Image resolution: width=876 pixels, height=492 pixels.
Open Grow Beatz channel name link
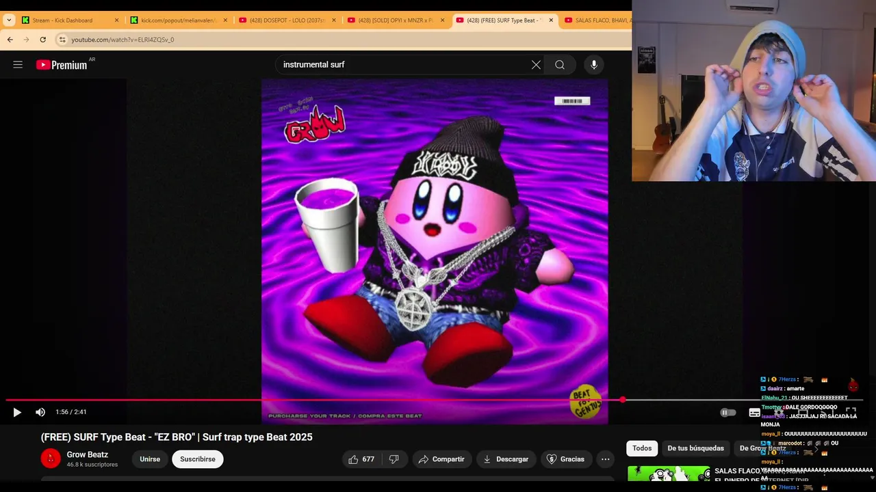point(88,454)
